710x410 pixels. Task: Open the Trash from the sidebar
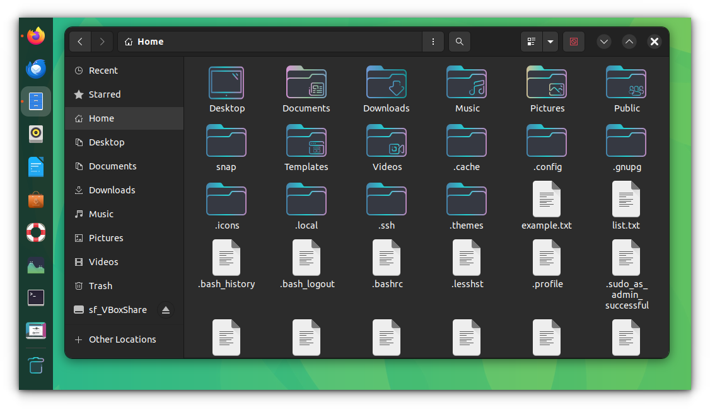[x=100, y=285]
